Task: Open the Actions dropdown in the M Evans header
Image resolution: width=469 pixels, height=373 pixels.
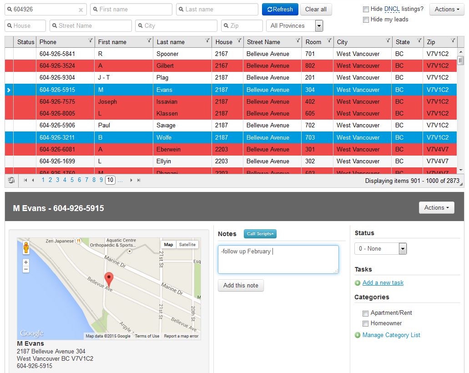Action: (436, 207)
